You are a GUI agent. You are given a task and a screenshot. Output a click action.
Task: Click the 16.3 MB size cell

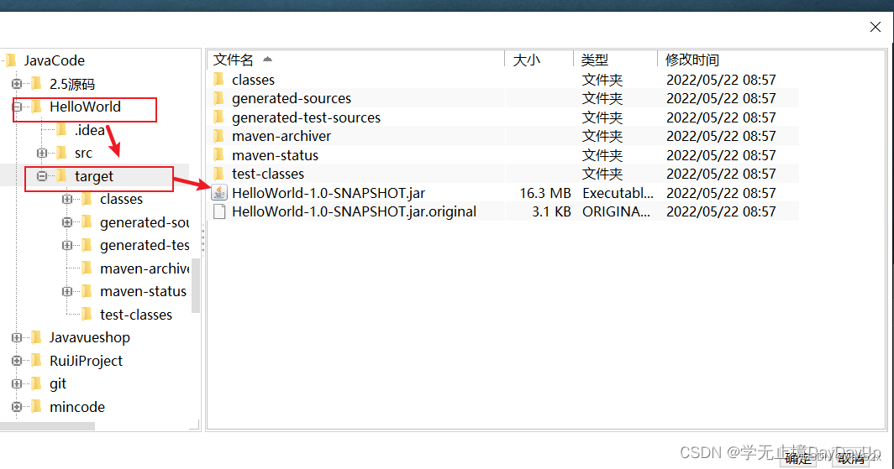click(545, 193)
